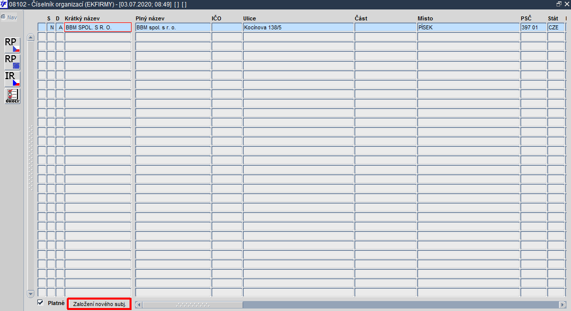Click the Plný název column header
The height and width of the screenshot is (311, 571).
150,18
